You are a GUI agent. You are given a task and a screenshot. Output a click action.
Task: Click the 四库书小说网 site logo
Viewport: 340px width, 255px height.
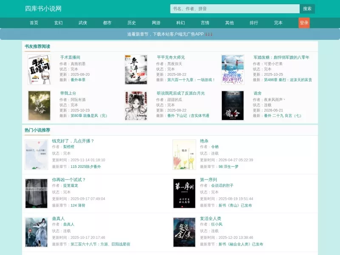pyautogui.click(x=43, y=8)
